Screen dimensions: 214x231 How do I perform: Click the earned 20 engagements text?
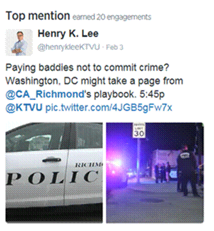coord(112,17)
